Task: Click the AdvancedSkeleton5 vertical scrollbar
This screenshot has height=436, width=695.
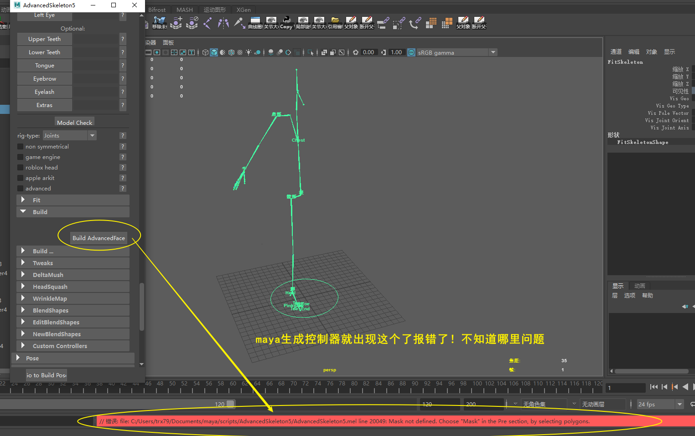Action: click(x=142, y=306)
